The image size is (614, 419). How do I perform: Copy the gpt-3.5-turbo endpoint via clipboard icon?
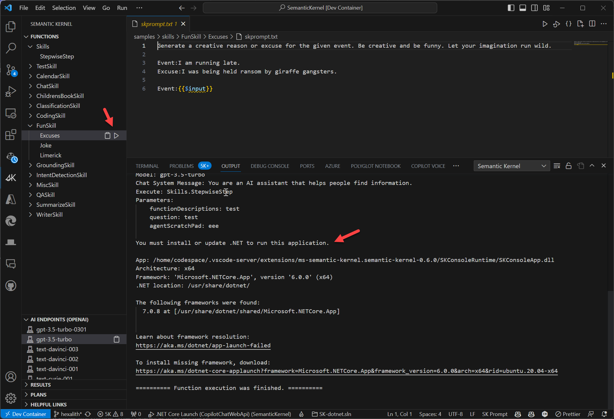click(x=117, y=339)
